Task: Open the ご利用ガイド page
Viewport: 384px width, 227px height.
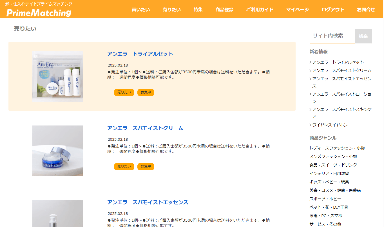Action: [x=260, y=10]
